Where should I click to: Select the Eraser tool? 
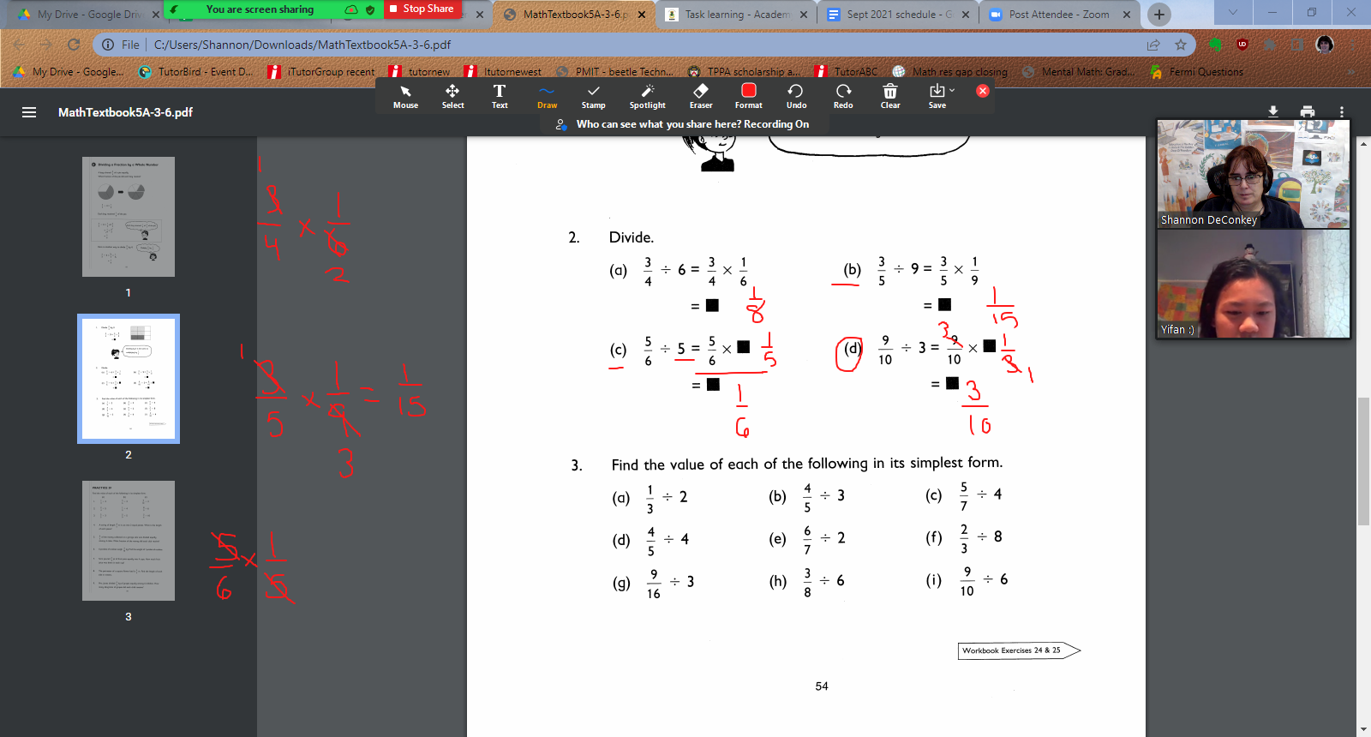(701, 96)
